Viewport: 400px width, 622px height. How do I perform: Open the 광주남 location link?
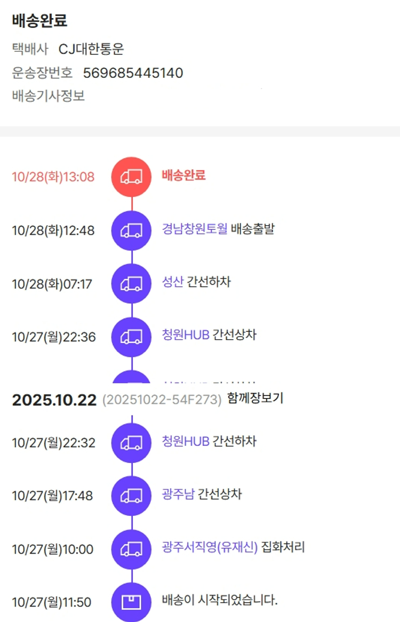pos(178,494)
